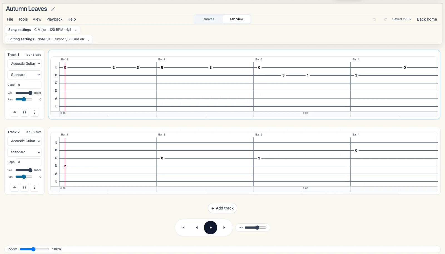Click Track 2 Capo input field
The height and width of the screenshot is (254, 445).
pyautogui.click(x=29, y=162)
